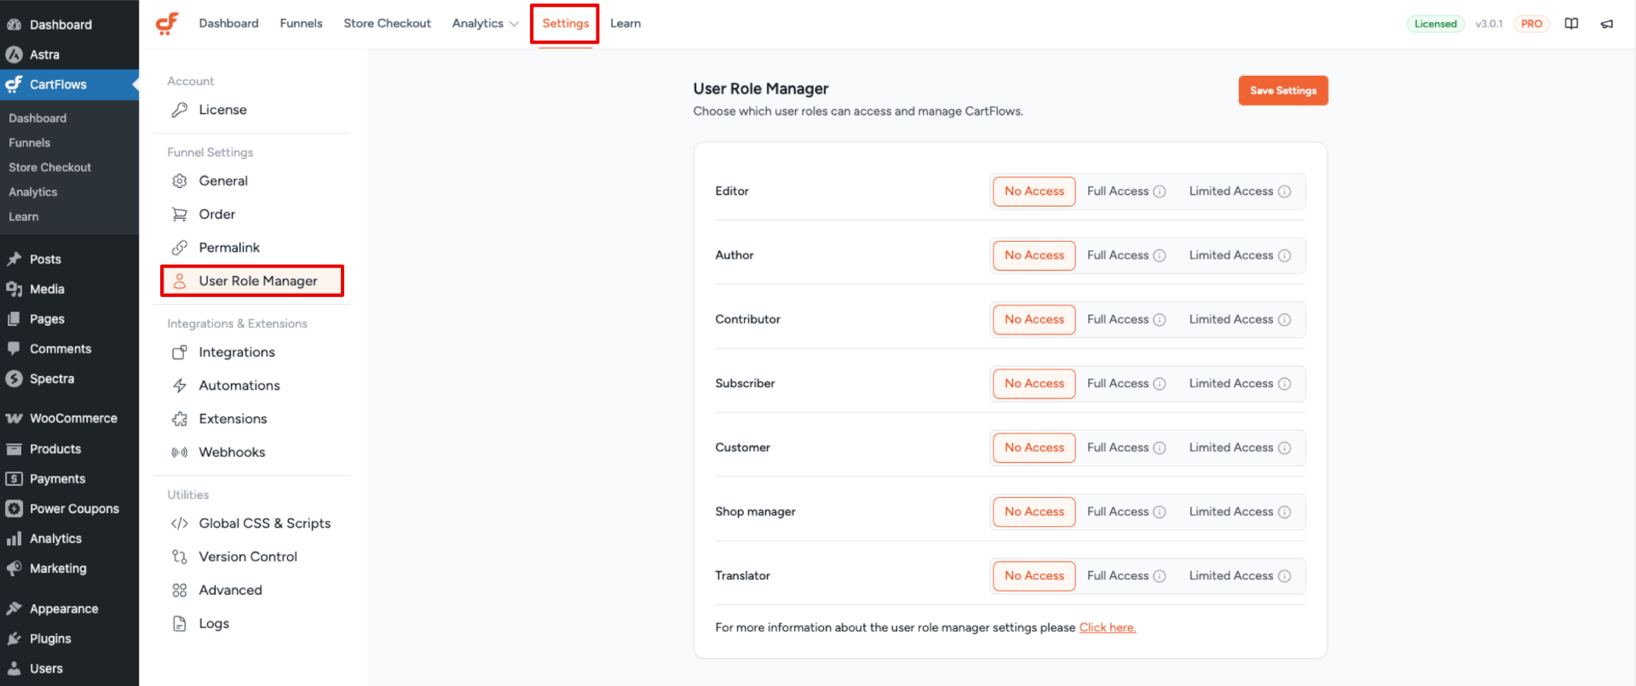Viewport: 1636px width, 686px height.
Task: Click info icon beside Editor Limited Access
Action: pos(1284,192)
